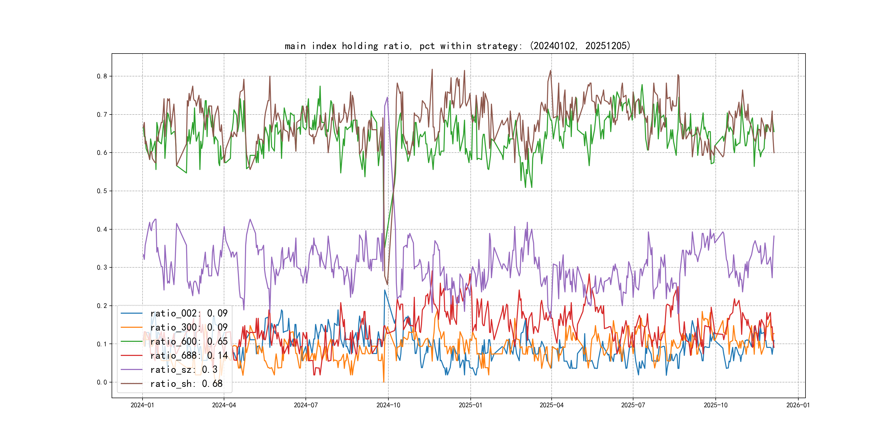The height and width of the screenshot is (447, 895).
Task: Click the brown ratio_sh legend line
Action: 132,384
